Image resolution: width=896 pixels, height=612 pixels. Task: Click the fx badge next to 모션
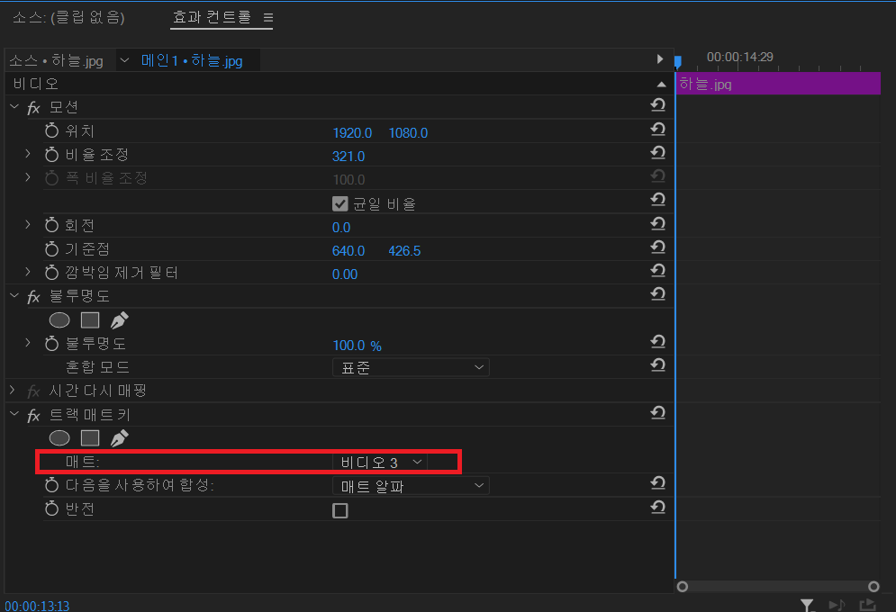coord(35,106)
